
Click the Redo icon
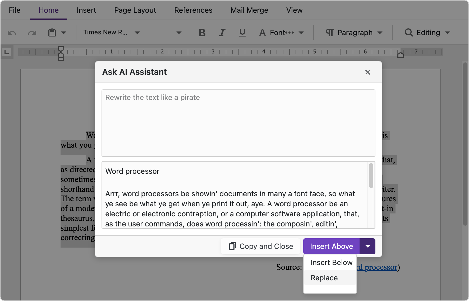click(32, 32)
